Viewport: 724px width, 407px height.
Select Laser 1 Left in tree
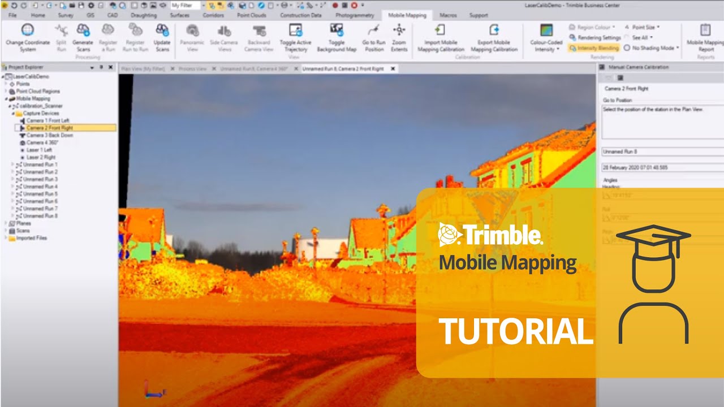[39, 150]
